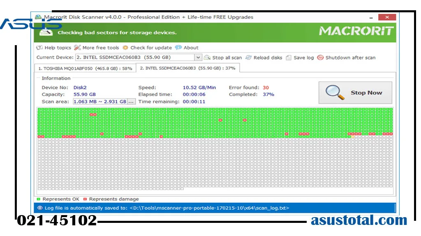Viewport: 421px width, 236px height.
Task: Click Reload disks
Action: click(268, 57)
